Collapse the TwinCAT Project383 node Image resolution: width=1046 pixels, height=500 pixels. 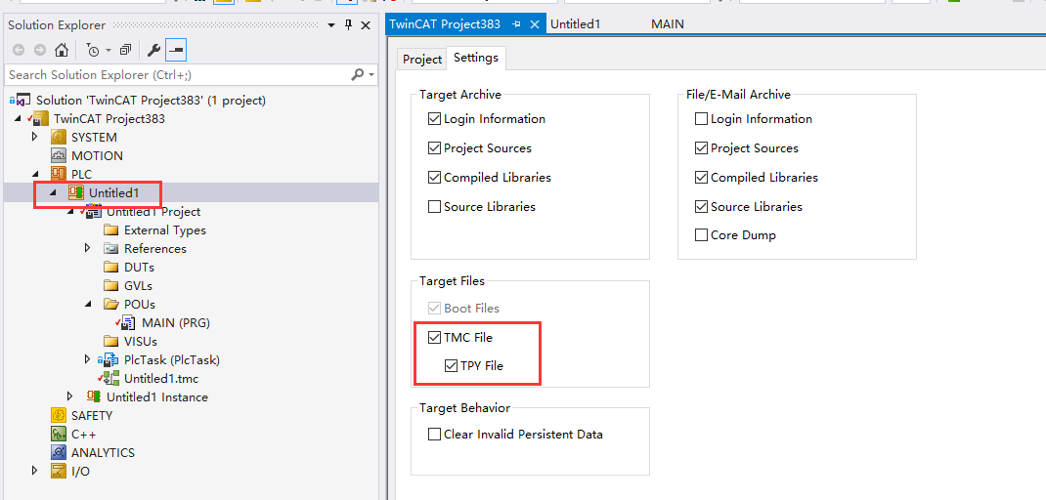point(18,119)
